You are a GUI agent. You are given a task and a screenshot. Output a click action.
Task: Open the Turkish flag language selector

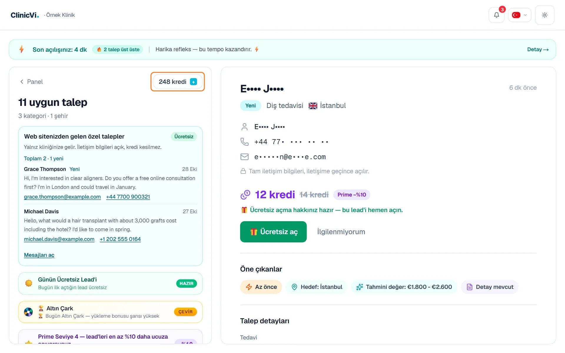[x=519, y=15]
